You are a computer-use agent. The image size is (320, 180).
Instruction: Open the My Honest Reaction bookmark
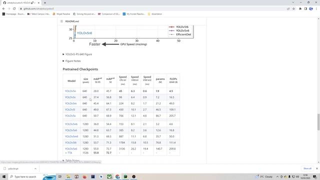134,14
